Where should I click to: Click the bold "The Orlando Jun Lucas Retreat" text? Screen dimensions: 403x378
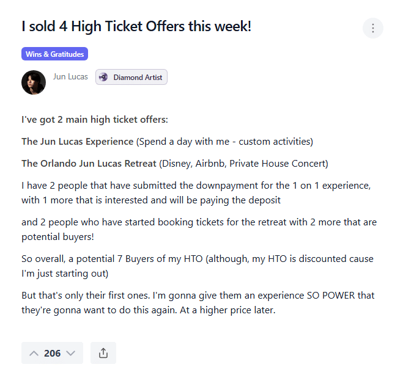click(x=89, y=163)
